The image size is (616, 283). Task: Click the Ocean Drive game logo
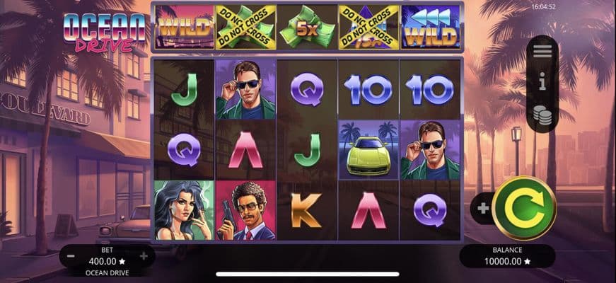click(x=105, y=33)
